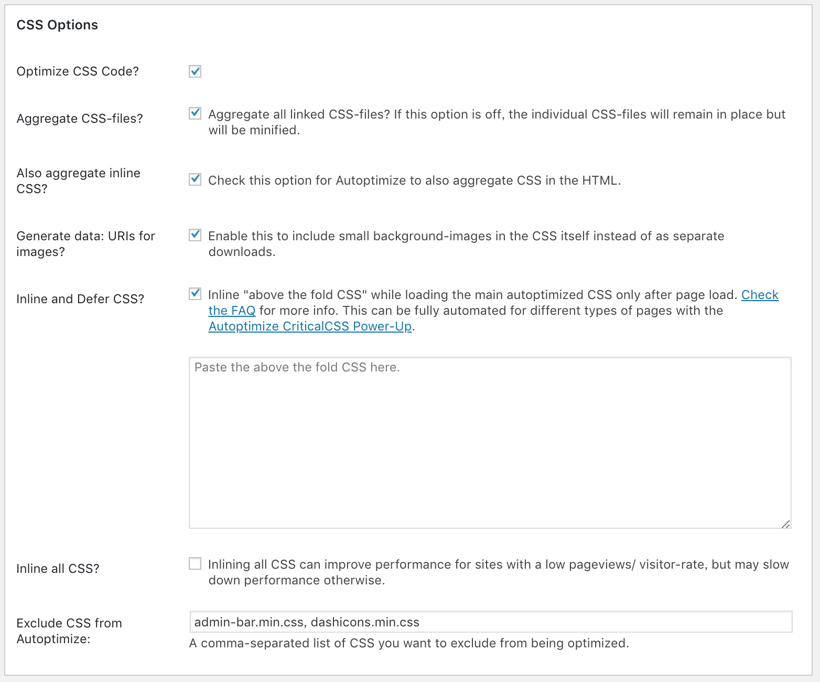Click the comma-separated list help text

coord(409,643)
